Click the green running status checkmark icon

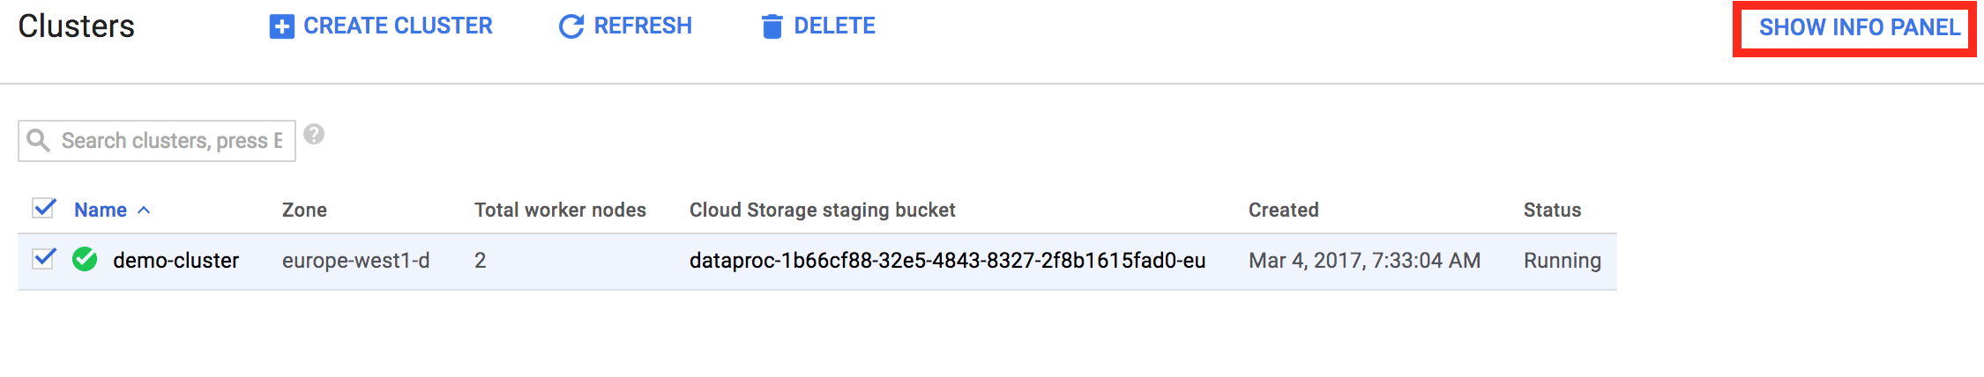tap(85, 260)
